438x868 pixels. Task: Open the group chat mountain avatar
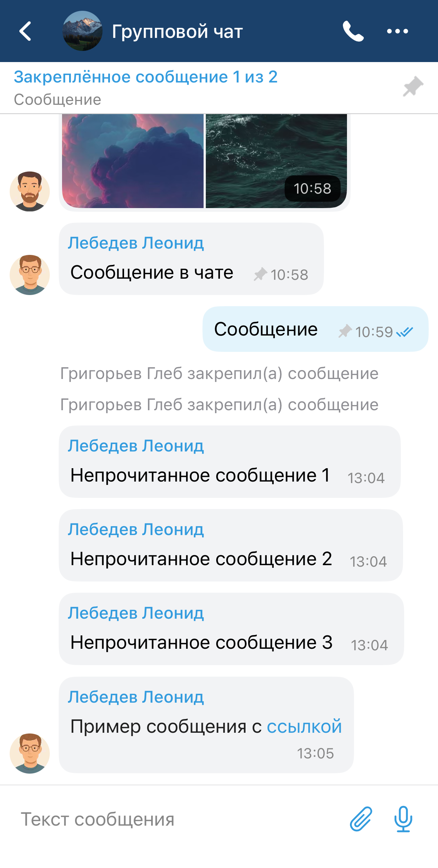(x=82, y=31)
